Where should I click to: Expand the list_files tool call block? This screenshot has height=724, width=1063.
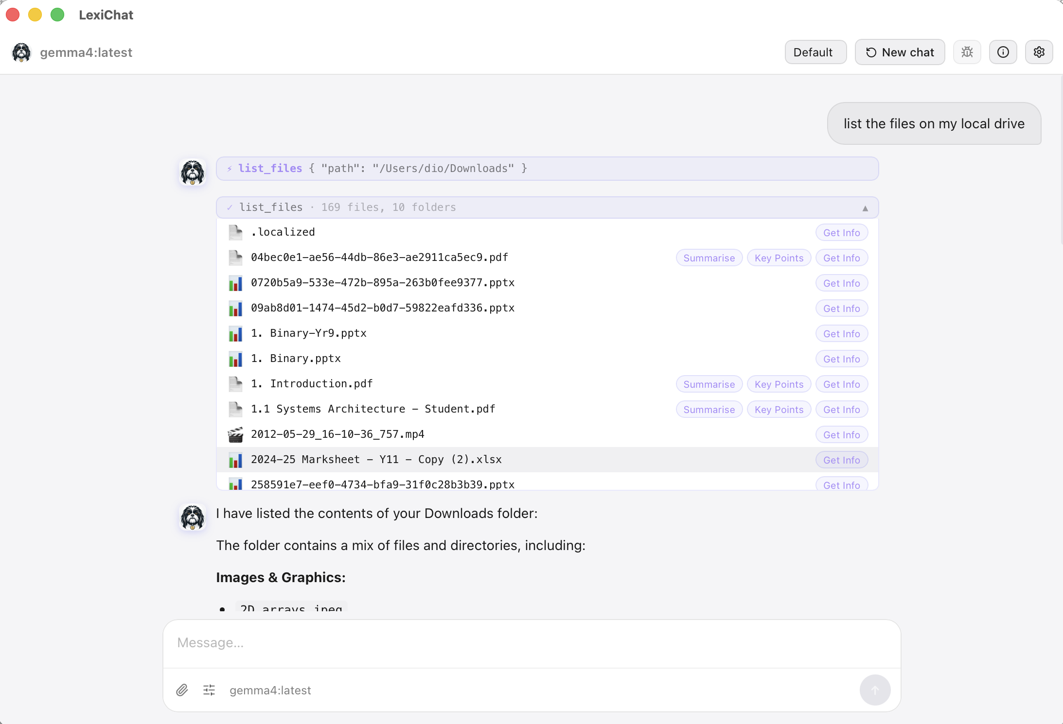(547, 169)
